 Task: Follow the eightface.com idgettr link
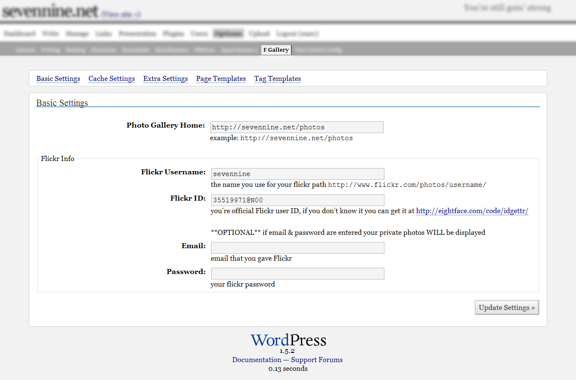click(x=472, y=211)
